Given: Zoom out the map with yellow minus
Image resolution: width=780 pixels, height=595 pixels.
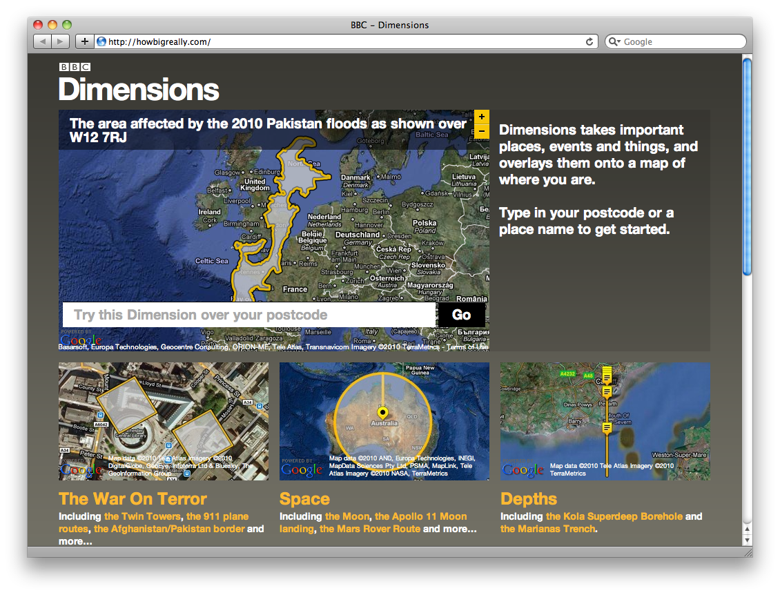Looking at the screenshot, I should point(482,131).
